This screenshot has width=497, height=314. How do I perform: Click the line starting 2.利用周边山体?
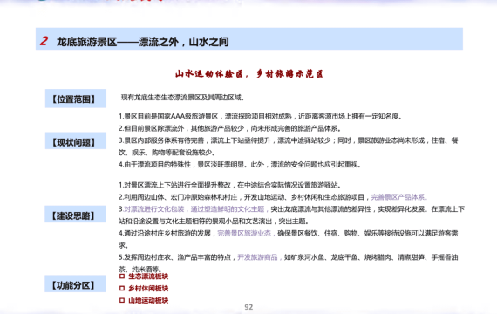click(x=273, y=197)
